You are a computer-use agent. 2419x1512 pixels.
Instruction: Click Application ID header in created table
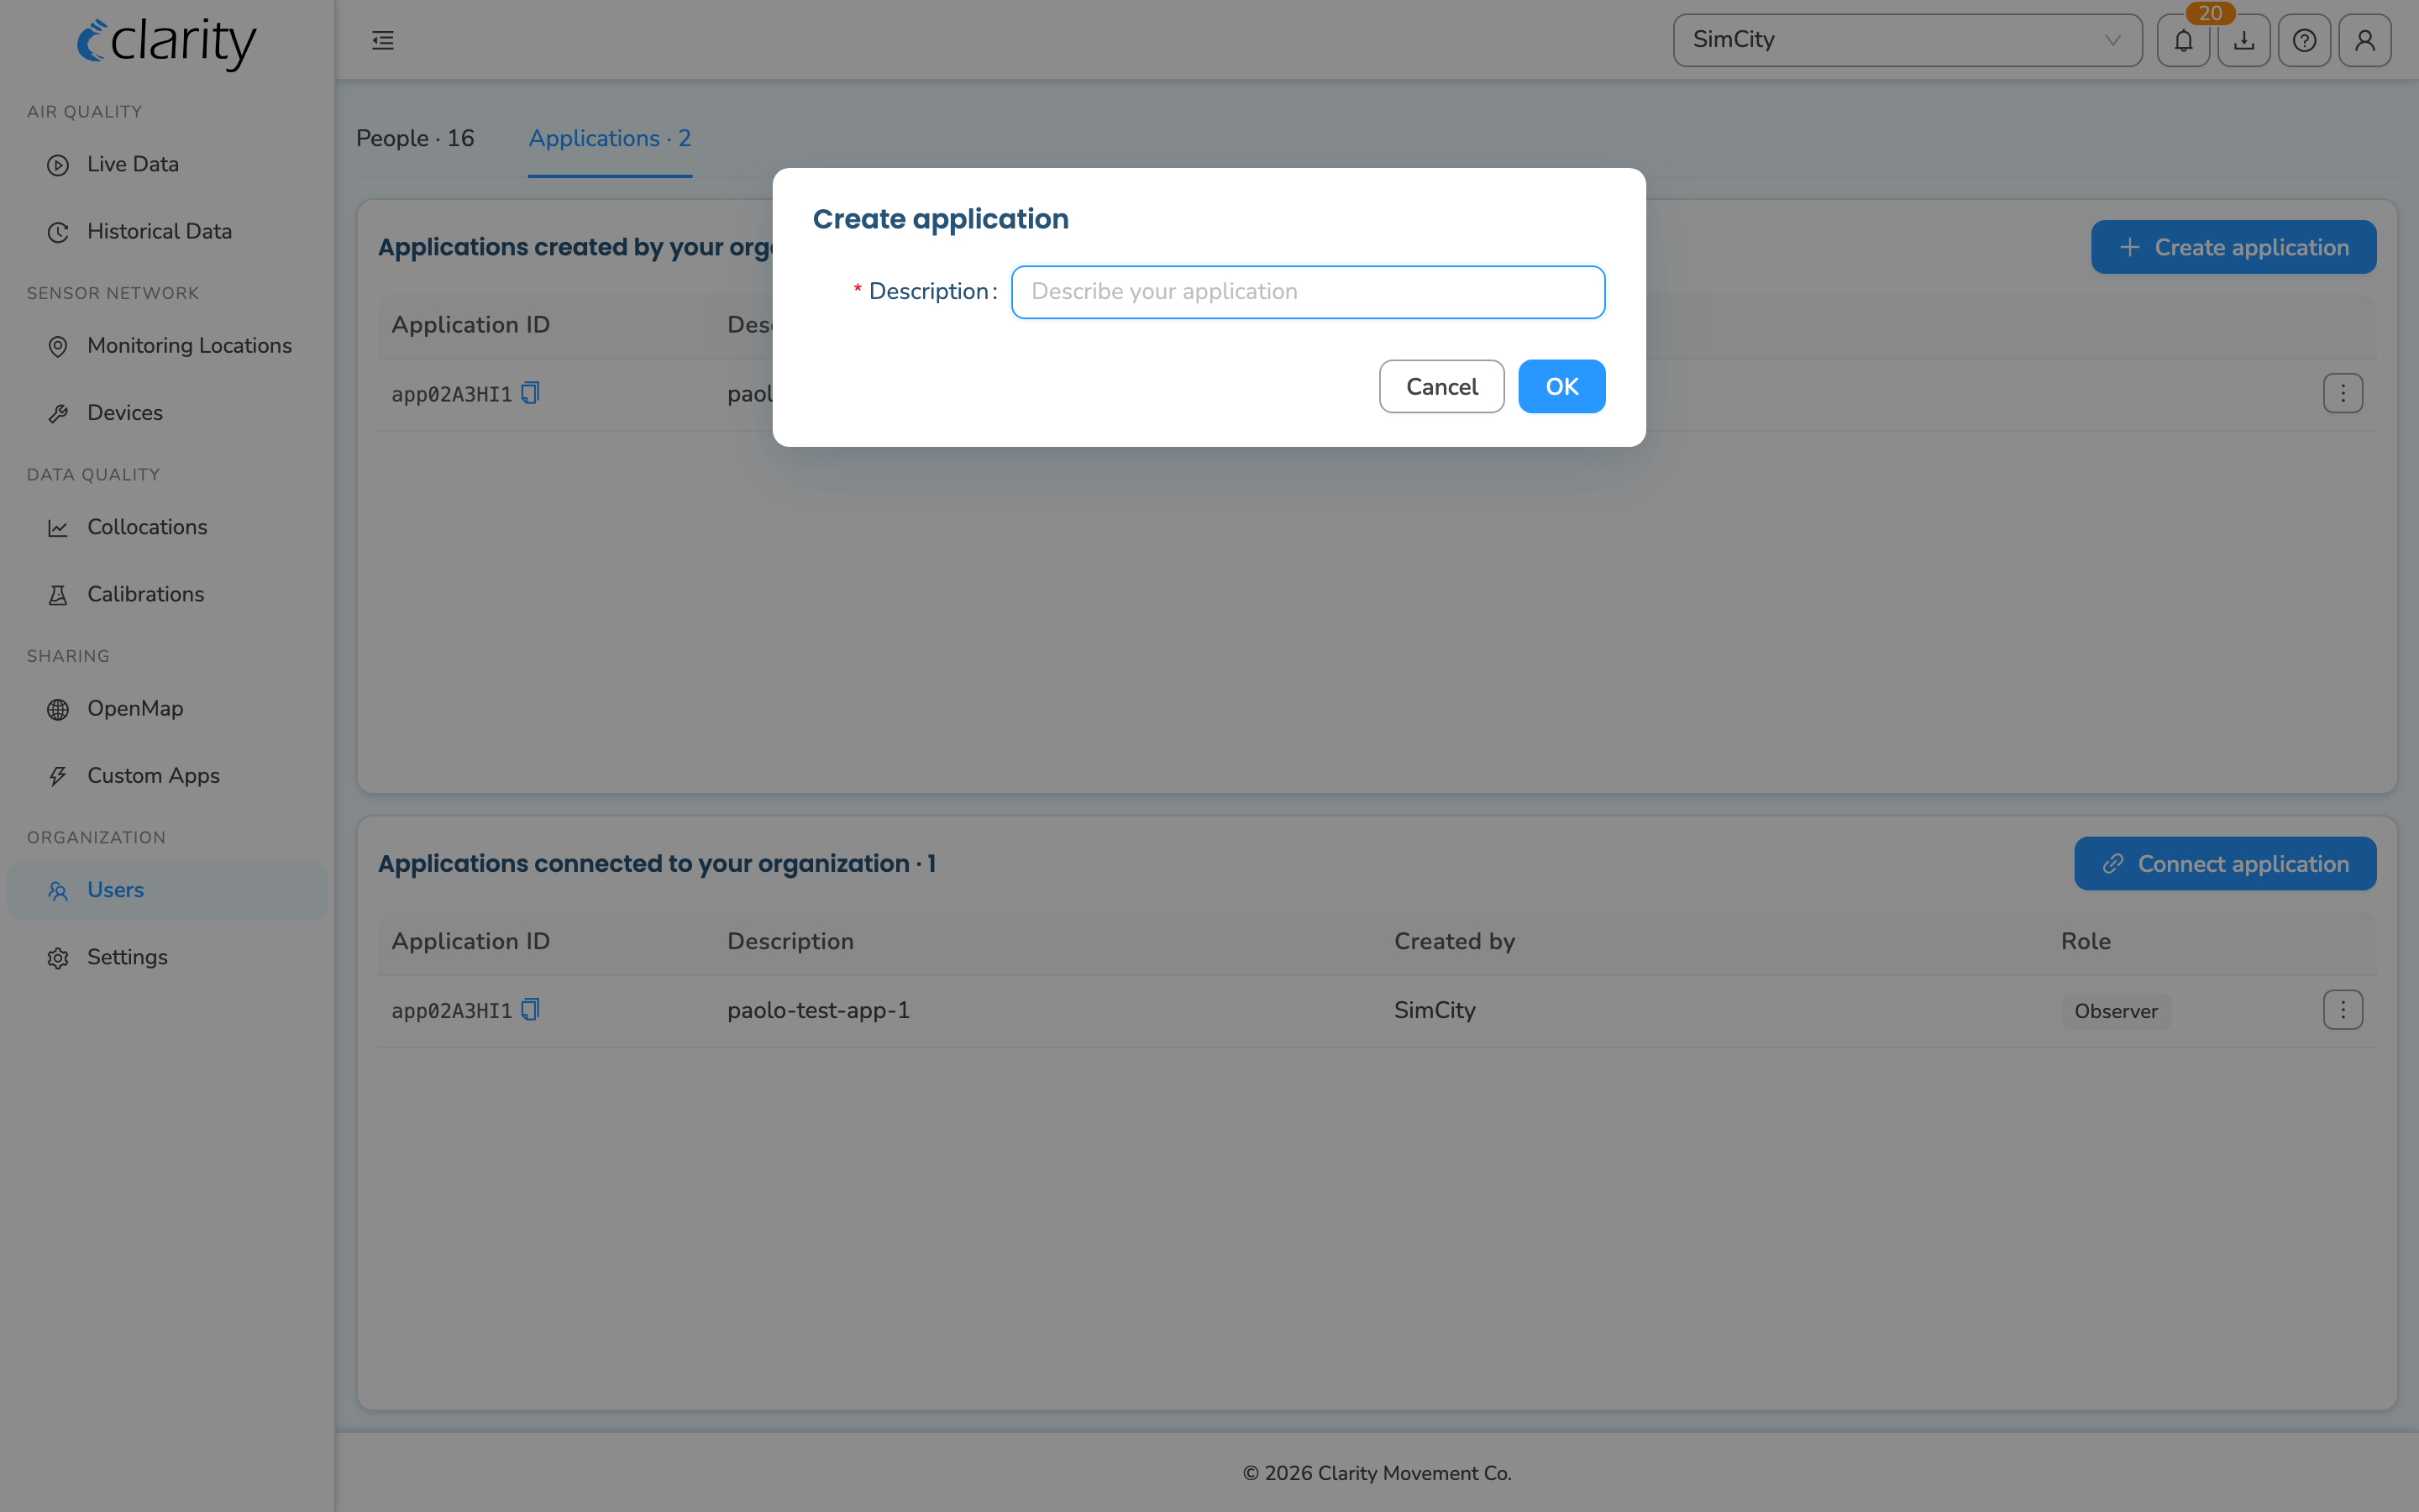point(471,324)
